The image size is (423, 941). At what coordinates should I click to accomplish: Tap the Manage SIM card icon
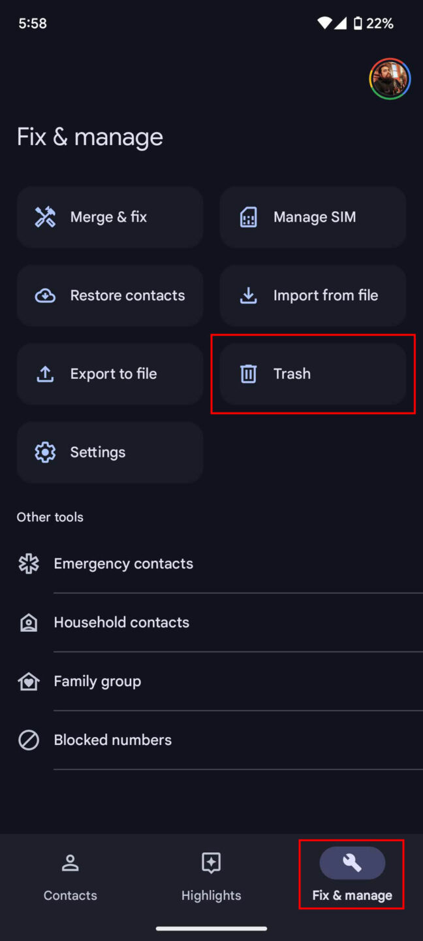[x=248, y=217]
